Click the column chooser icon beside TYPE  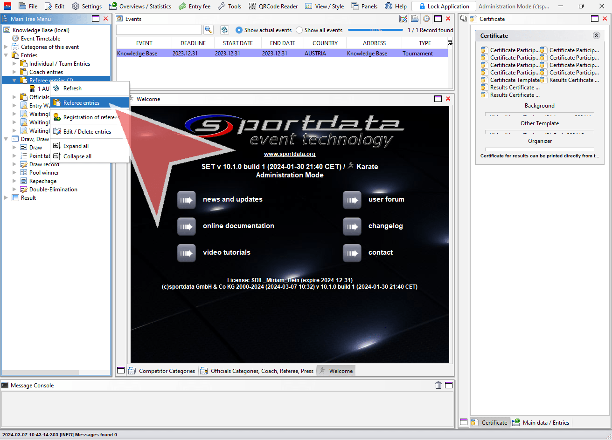pos(450,43)
